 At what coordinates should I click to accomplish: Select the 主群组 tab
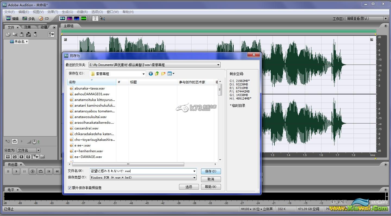click(x=68, y=26)
